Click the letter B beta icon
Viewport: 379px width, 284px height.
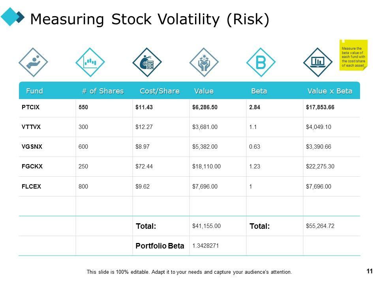[x=261, y=62]
